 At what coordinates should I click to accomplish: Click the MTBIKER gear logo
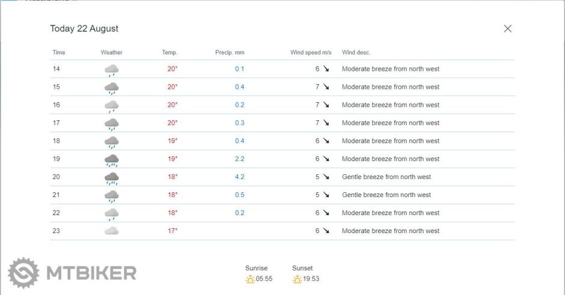23,273
